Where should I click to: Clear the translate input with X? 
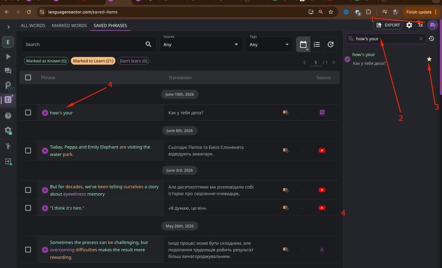tap(421, 38)
